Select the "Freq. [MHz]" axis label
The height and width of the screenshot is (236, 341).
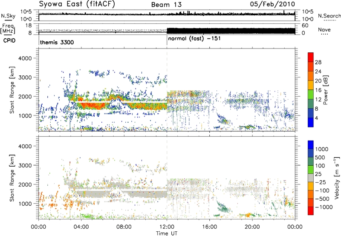click(8, 29)
